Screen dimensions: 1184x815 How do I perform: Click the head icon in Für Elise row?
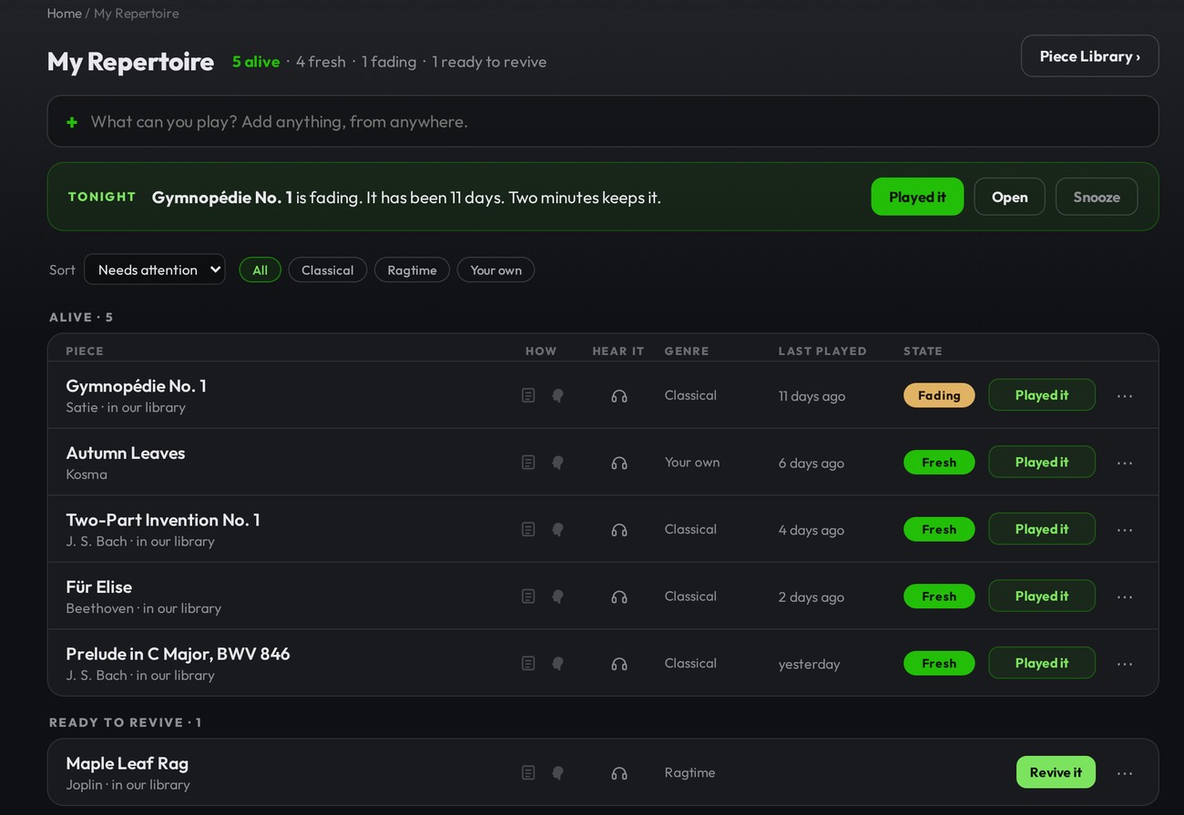click(x=557, y=596)
